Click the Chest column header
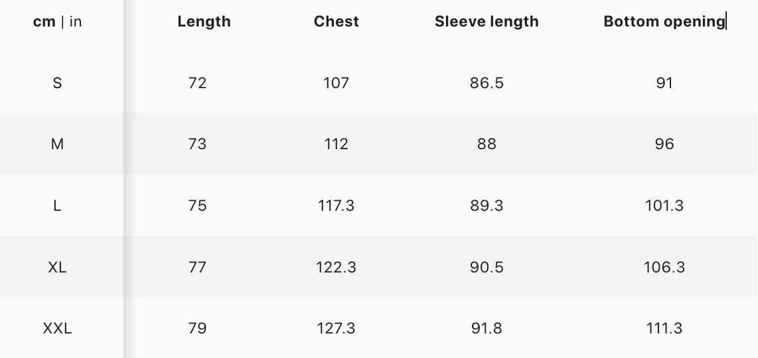Image resolution: width=758 pixels, height=358 pixels. 337,22
